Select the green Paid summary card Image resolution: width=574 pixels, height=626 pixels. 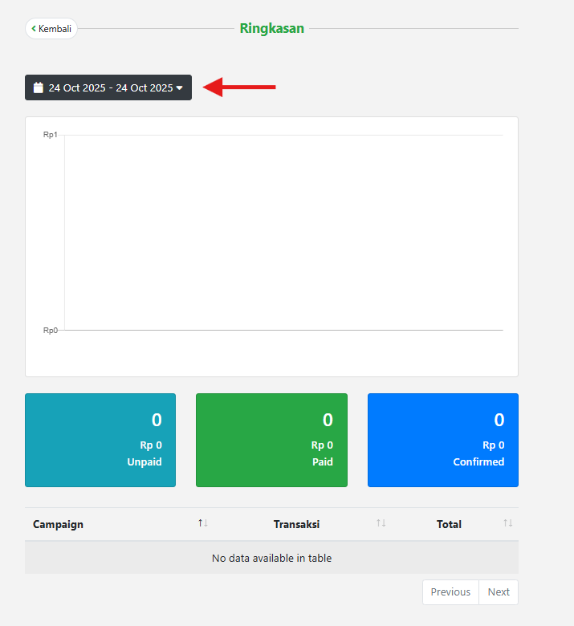point(271,440)
